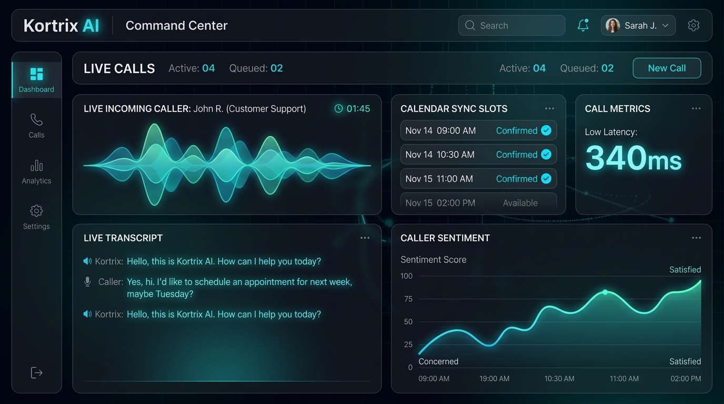
Task: Click the "19:00 AM" axis label
Action: [495, 378]
